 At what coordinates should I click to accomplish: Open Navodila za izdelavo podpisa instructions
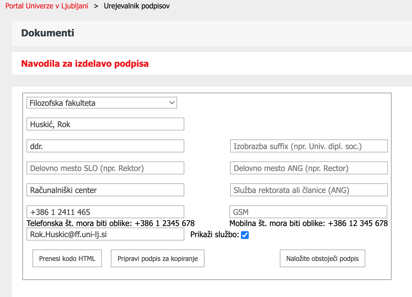85,64
